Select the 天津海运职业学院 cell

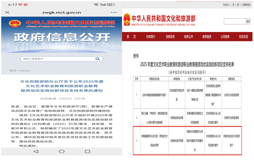click(177, 118)
